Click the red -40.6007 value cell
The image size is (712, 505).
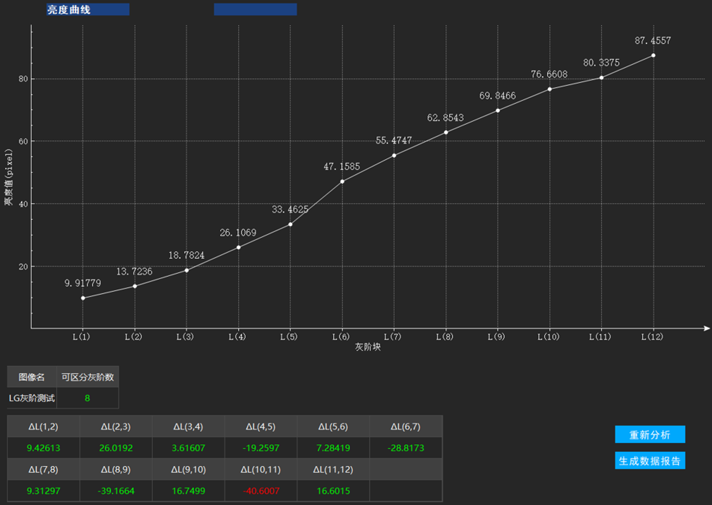pyautogui.click(x=260, y=491)
